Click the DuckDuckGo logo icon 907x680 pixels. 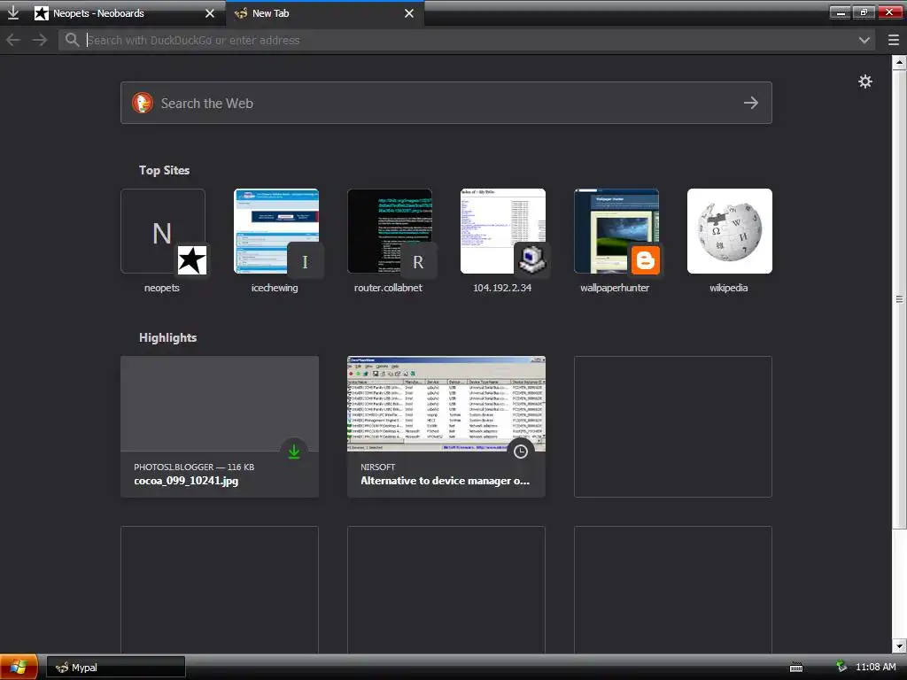coord(143,103)
